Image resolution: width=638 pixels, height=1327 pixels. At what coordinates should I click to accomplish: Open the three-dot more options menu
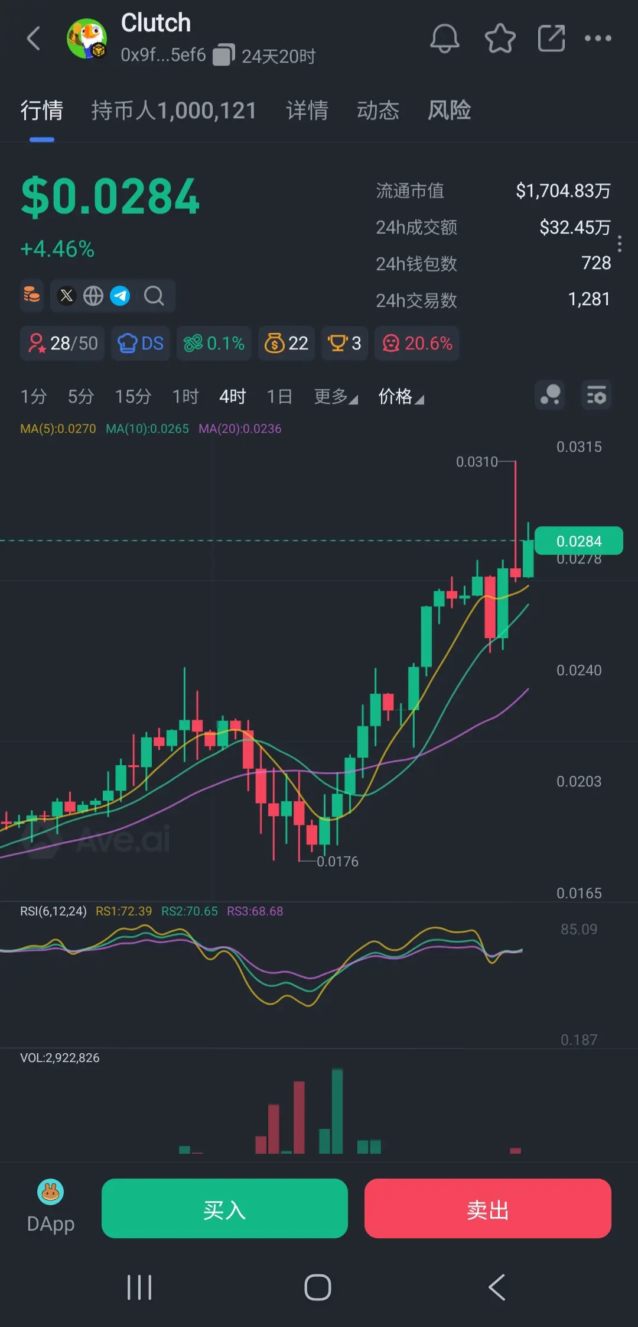598,38
